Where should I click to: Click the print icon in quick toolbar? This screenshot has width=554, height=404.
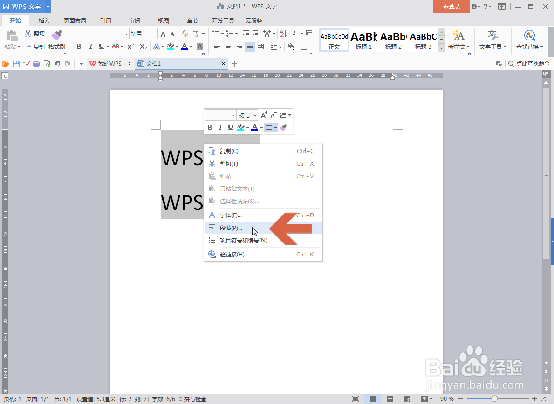36,64
